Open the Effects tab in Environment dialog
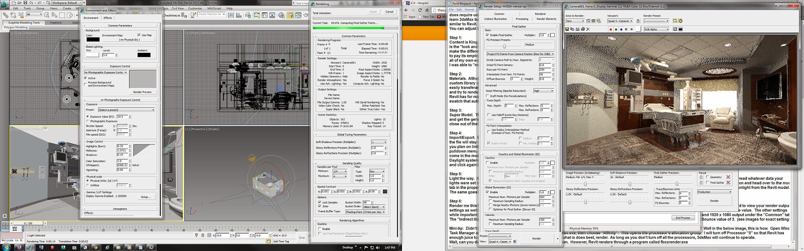 108,18
